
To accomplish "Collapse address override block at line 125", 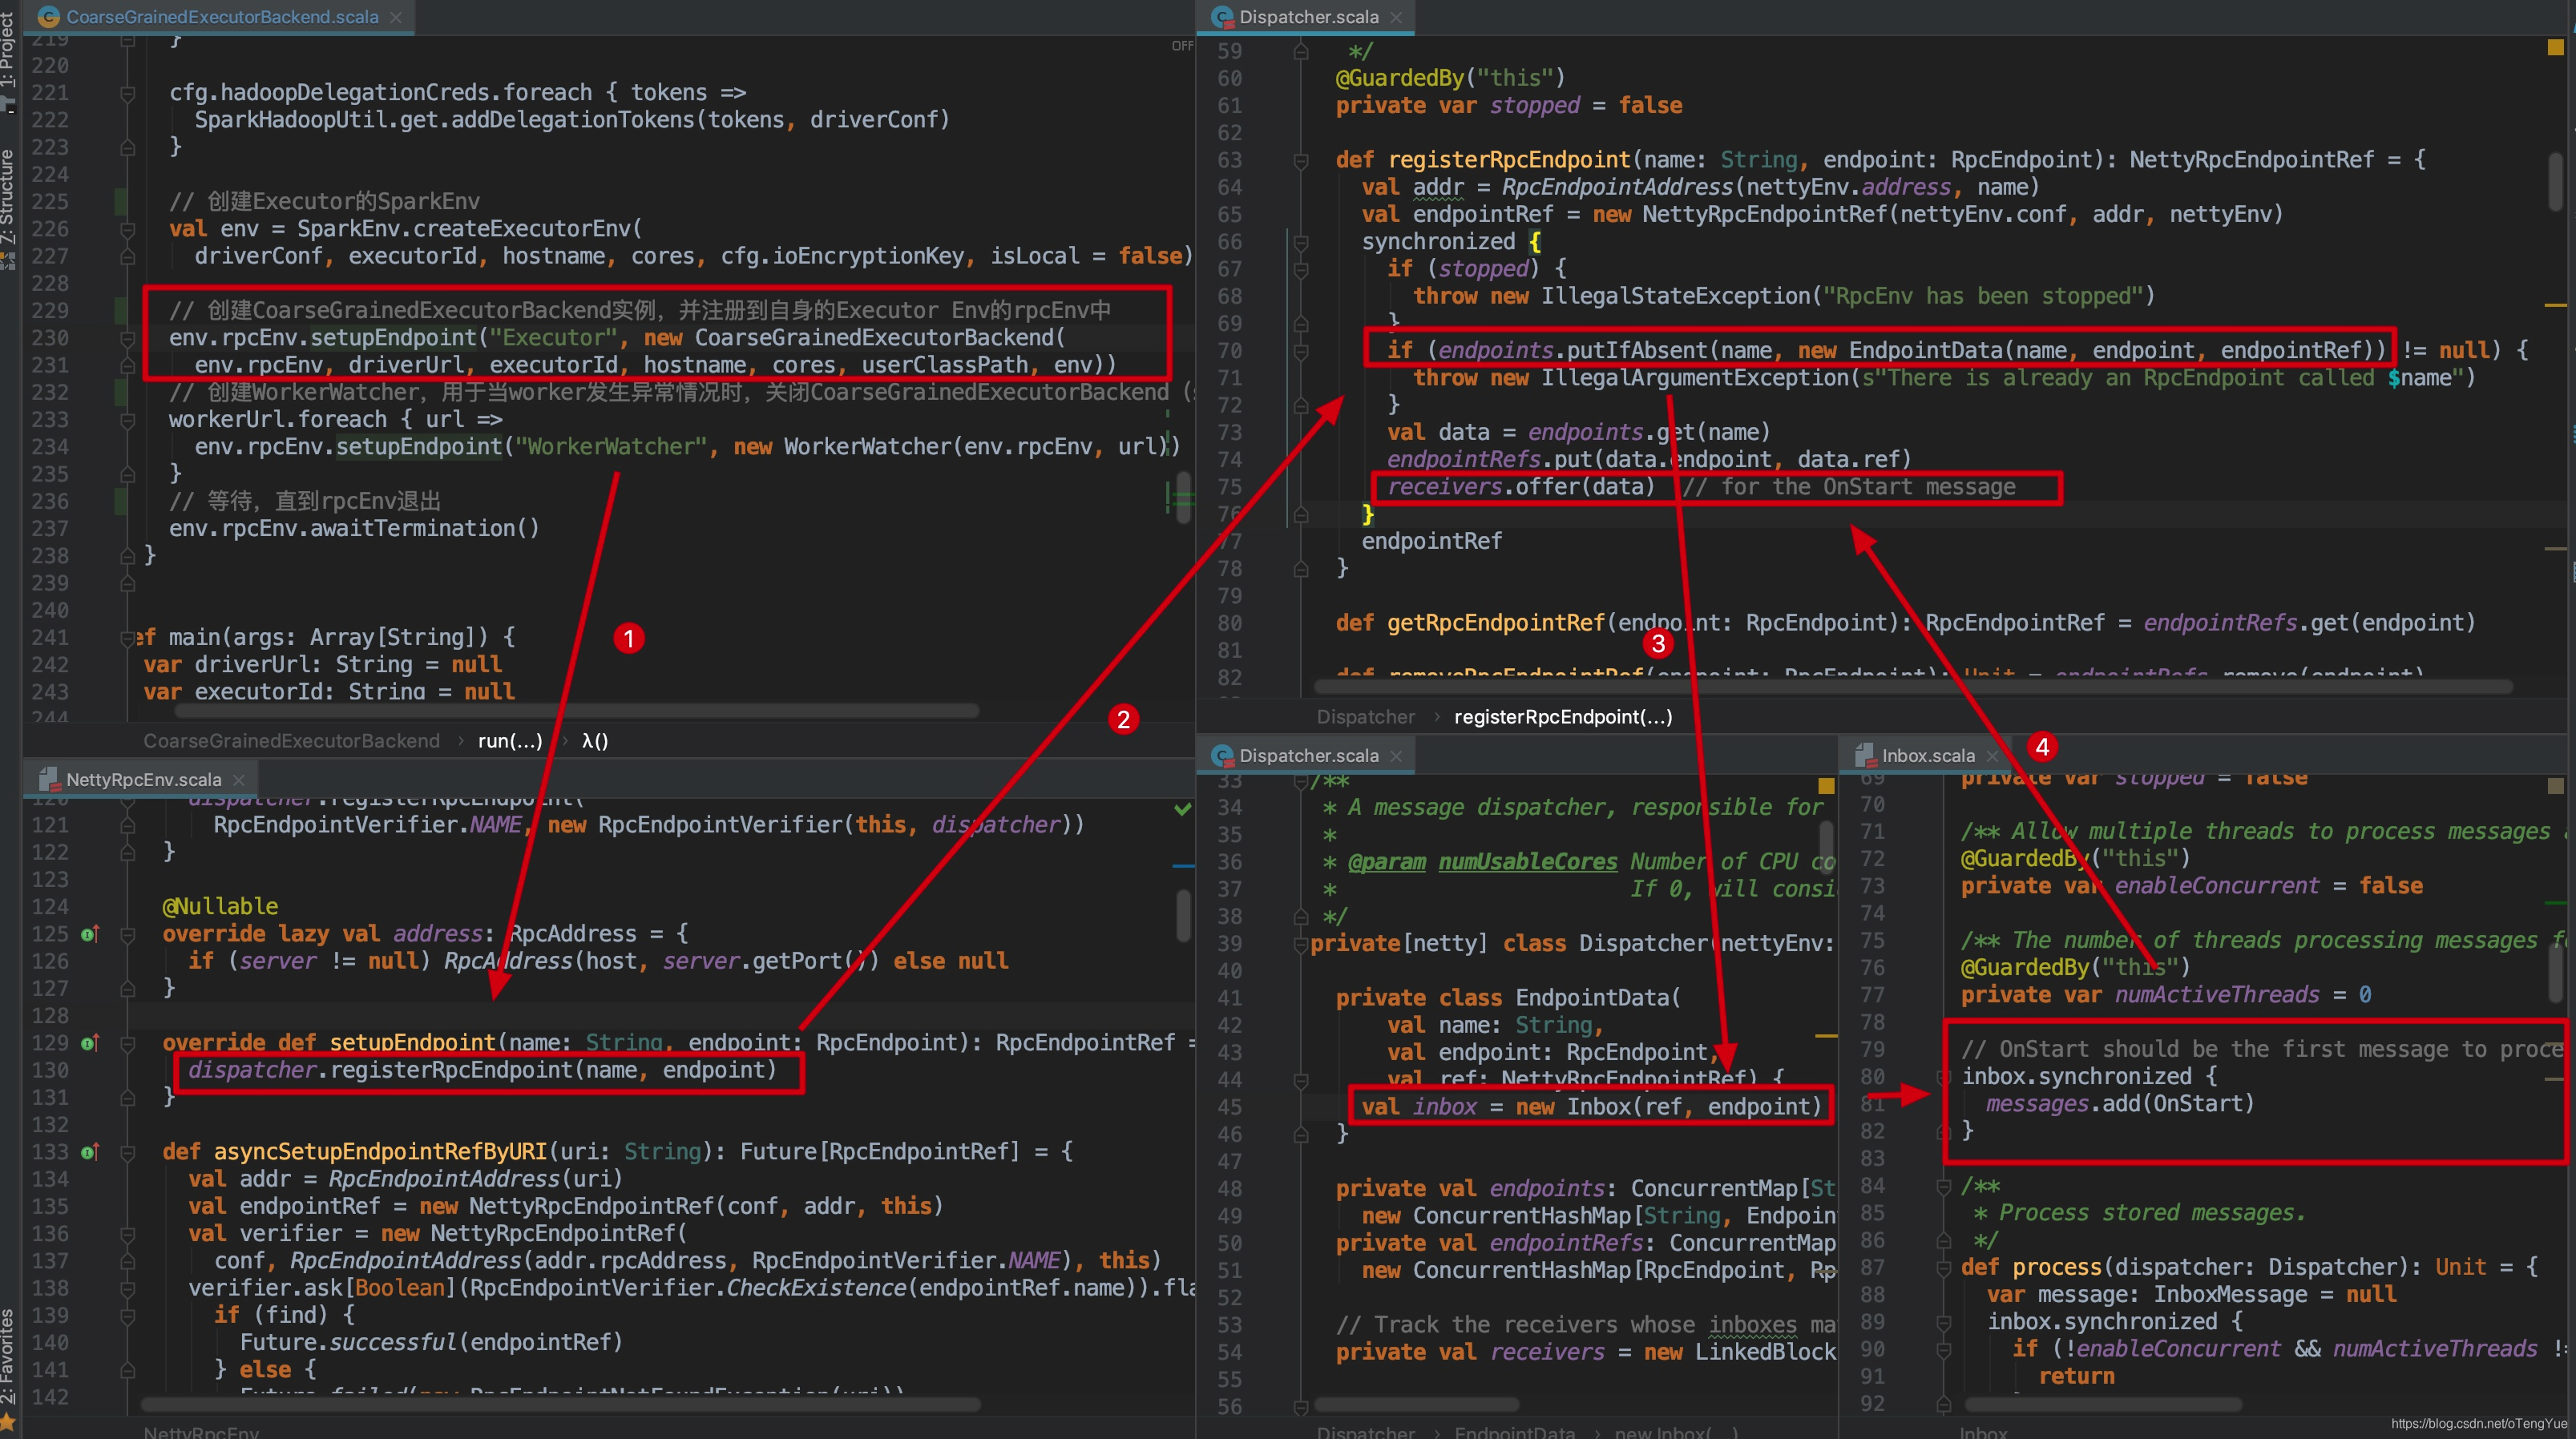I will tap(127, 934).
